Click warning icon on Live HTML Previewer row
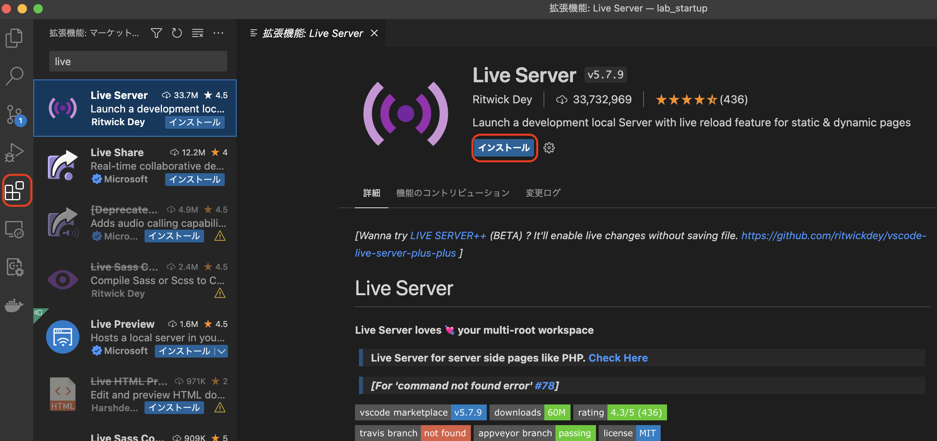Screen dimensions: 937x441 click(x=220, y=408)
